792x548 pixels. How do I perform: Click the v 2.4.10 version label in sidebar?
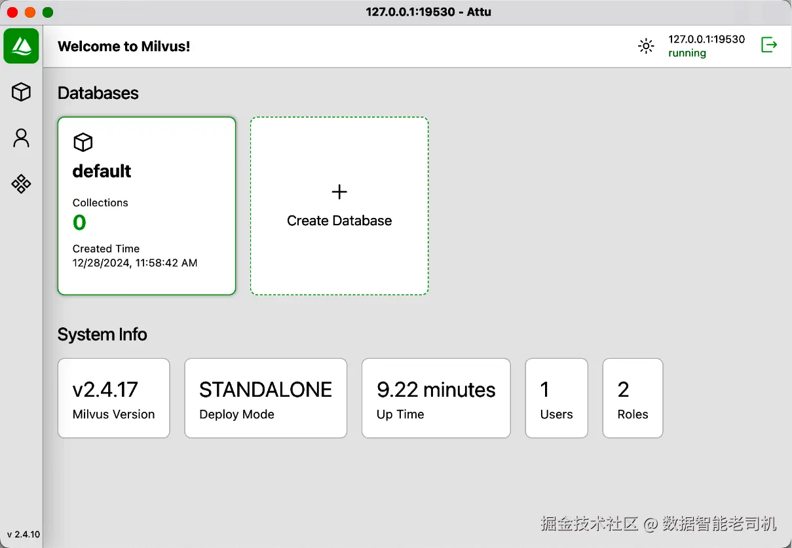pyautogui.click(x=23, y=534)
